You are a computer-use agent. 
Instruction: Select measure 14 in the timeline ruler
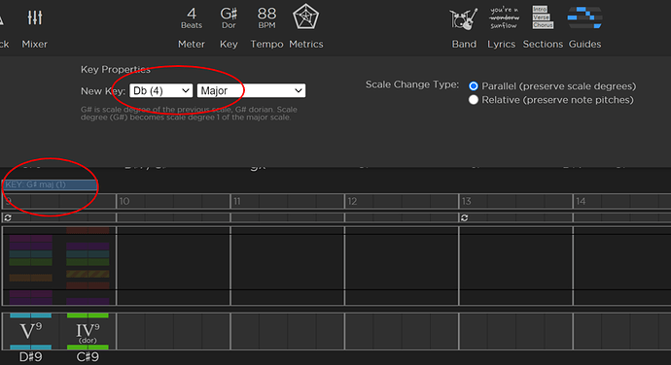(x=621, y=201)
